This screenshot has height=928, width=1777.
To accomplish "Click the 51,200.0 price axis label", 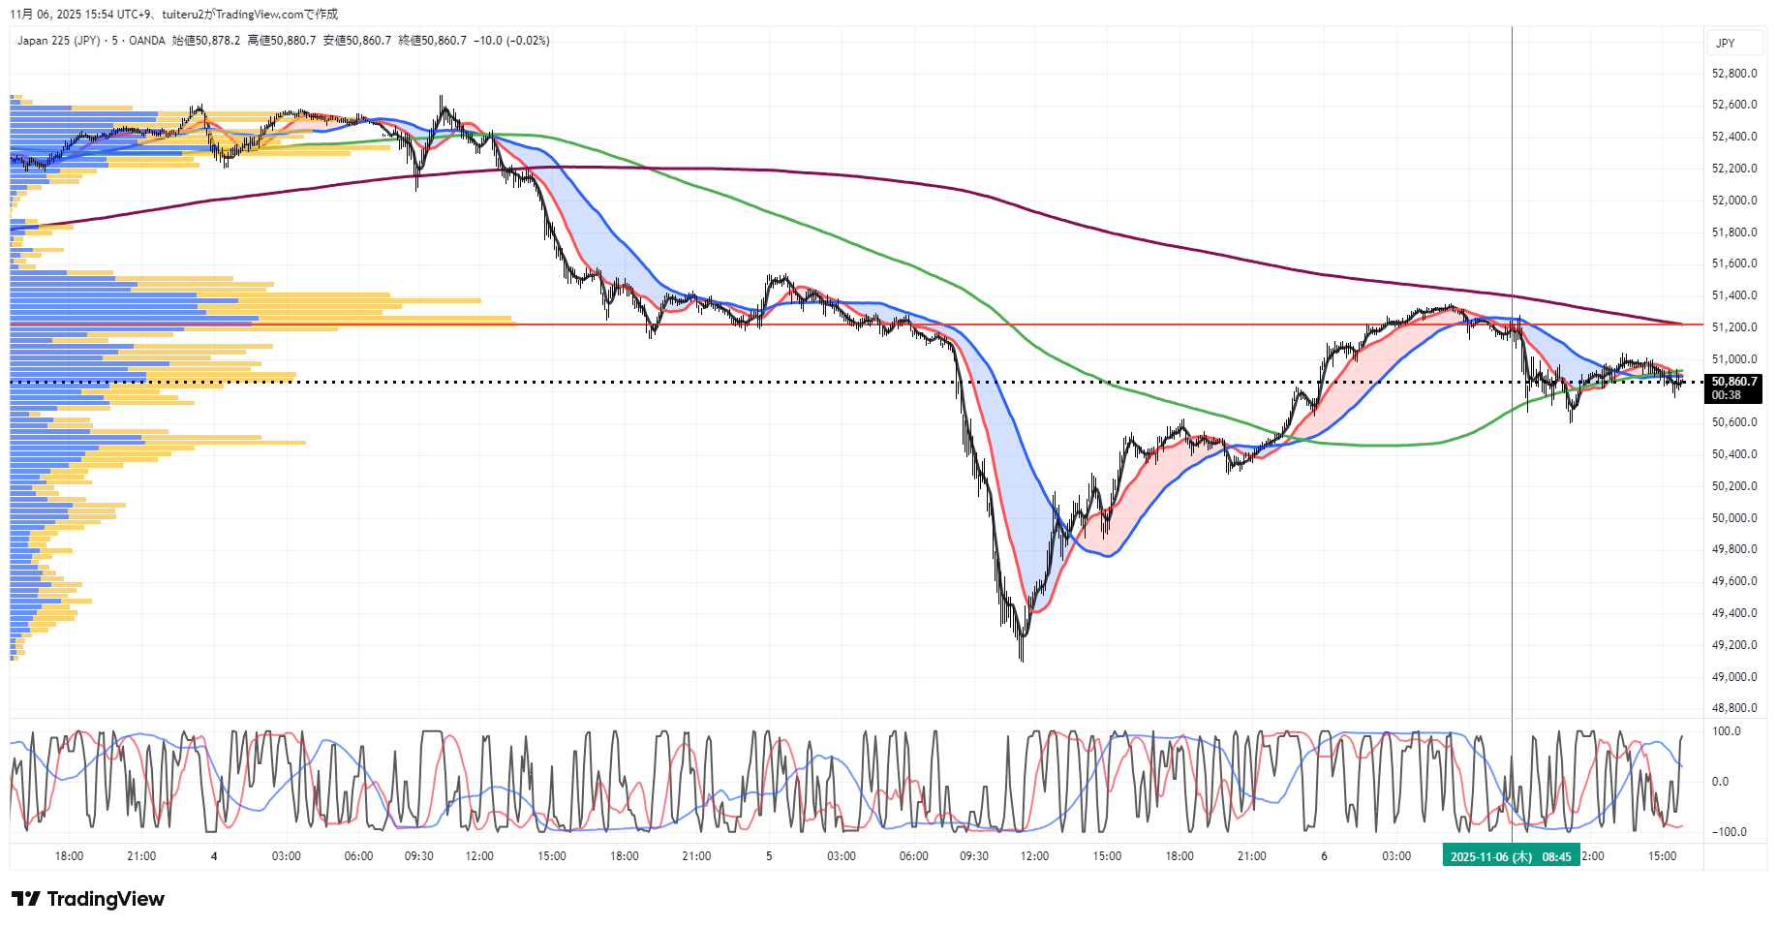I will [x=1733, y=327].
